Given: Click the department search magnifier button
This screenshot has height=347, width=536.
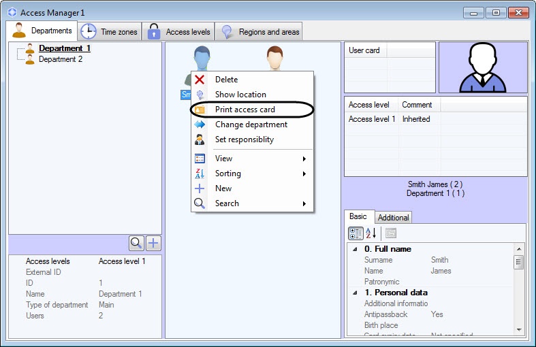Looking at the screenshot, I should tap(136, 243).
